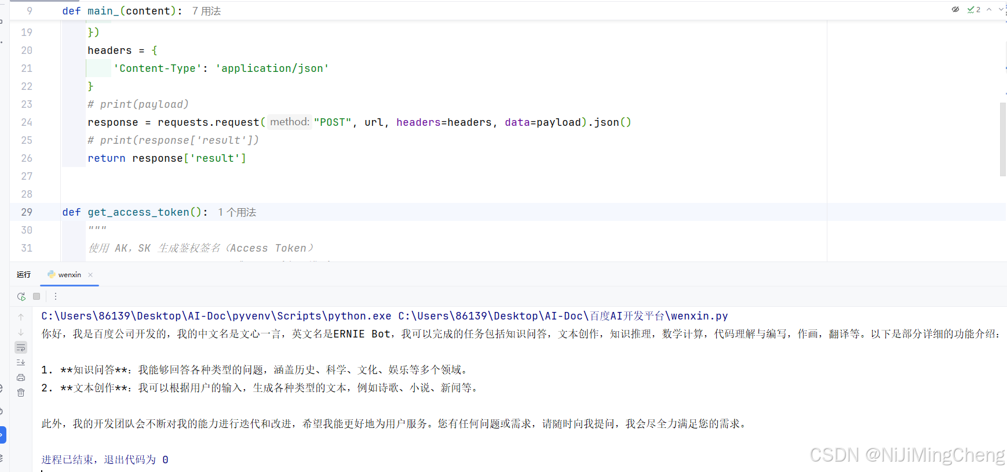Click the 'return' keyword on line 26
Viewport: 1007px width, 472px height.
click(107, 158)
